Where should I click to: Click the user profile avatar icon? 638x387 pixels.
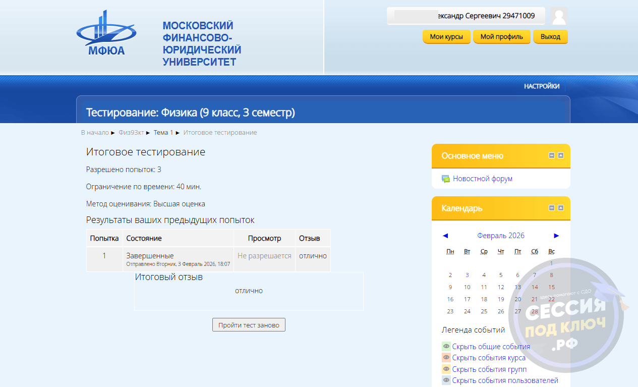click(x=559, y=16)
